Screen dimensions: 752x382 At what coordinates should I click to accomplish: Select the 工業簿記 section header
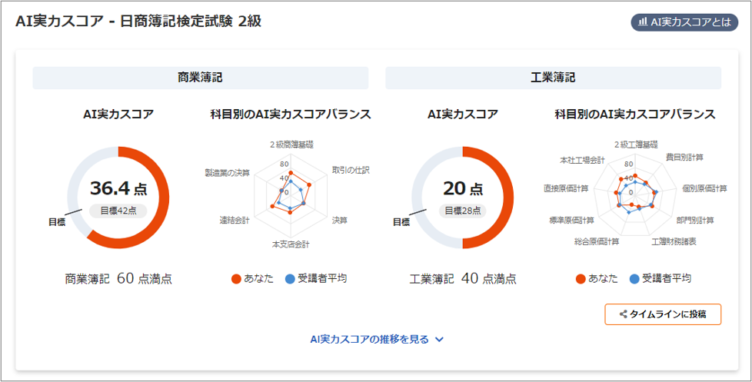coord(554,78)
